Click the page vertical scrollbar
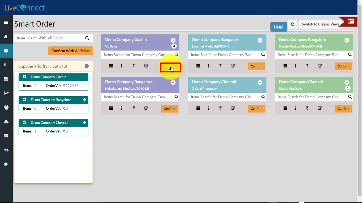Viewport: 362px width, 203px height. coord(360,100)
